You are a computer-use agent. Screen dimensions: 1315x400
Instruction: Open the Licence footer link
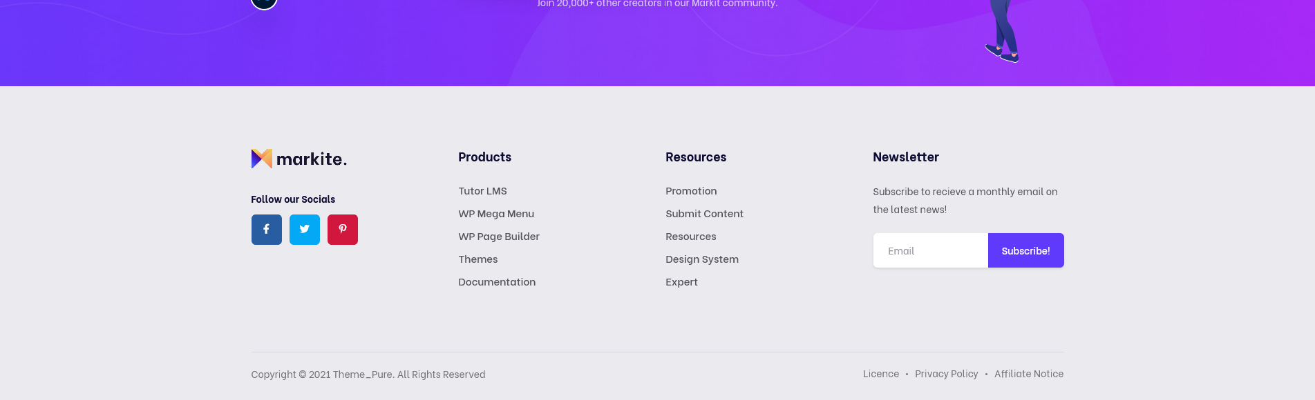pos(880,374)
